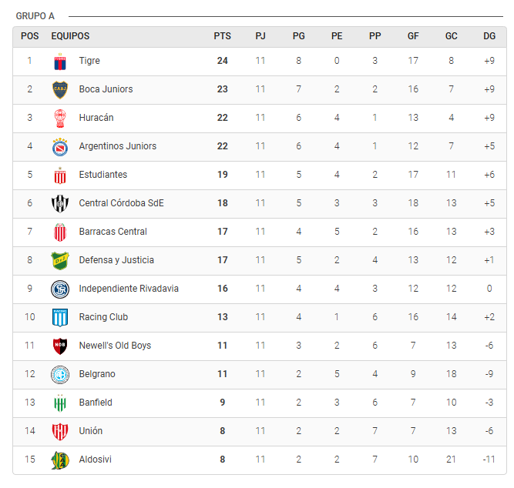This screenshot has width=514, height=488.
Task: Open the Belgrano team link
Action: click(97, 374)
